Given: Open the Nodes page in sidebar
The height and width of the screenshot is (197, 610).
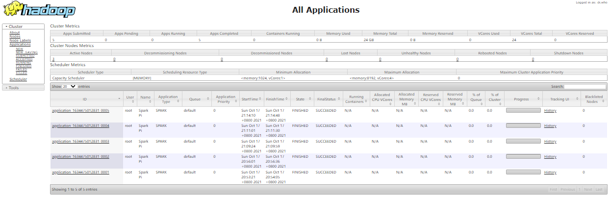Looking at the screenshot, I should (x=15, y=37).
